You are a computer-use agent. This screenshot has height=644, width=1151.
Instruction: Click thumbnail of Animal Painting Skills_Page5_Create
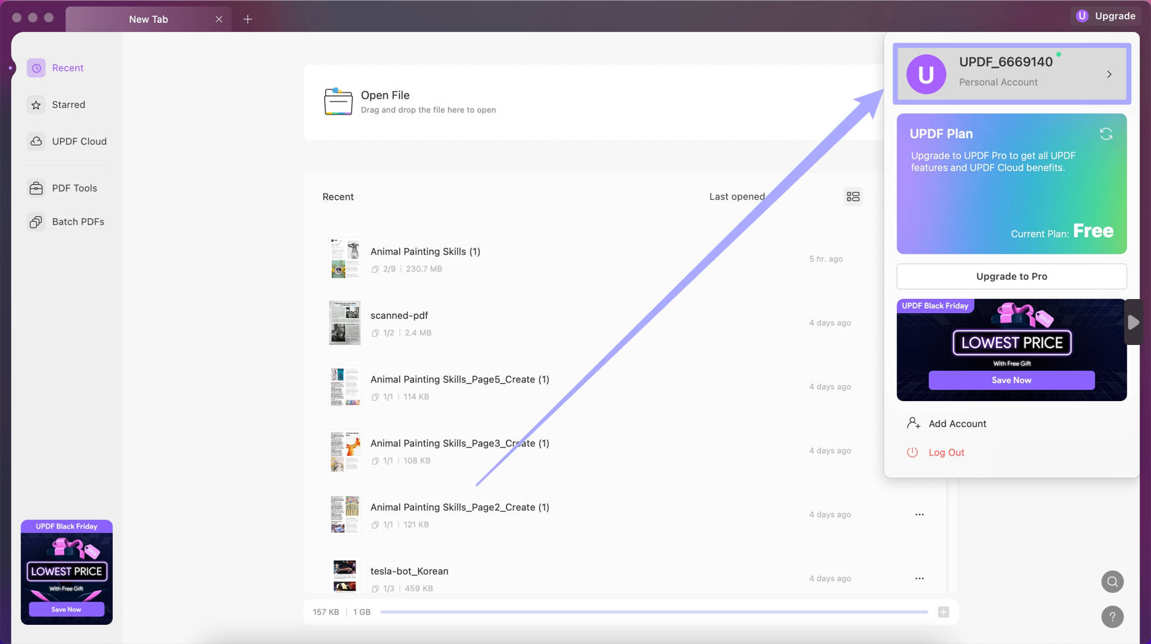pyautogui.click(x=345, y=386)
